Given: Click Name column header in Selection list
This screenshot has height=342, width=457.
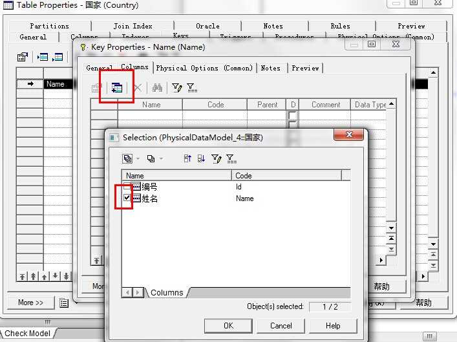Looking at the screenshot, I should 176,175.
